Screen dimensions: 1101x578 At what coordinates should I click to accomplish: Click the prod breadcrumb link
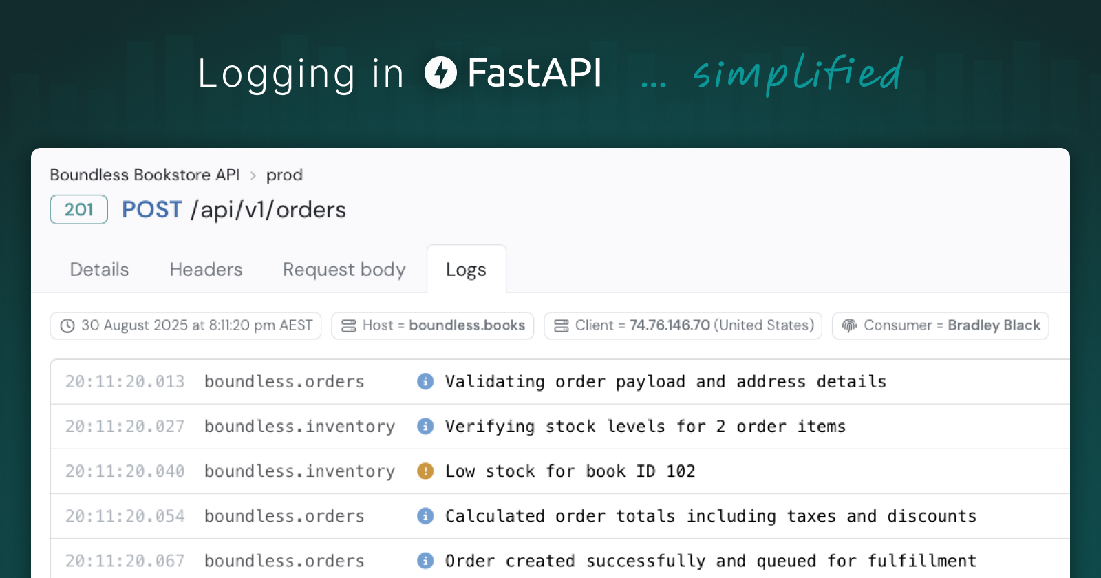pyautogui.click(x=284, y=175)
